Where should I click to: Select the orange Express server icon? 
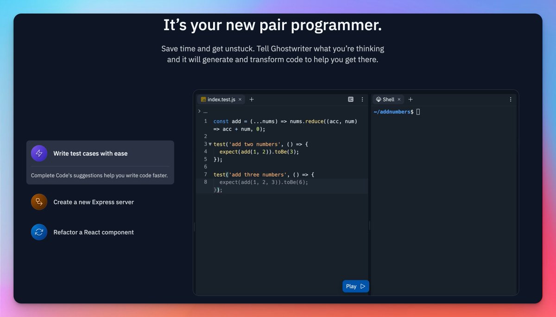coord(39,202)
